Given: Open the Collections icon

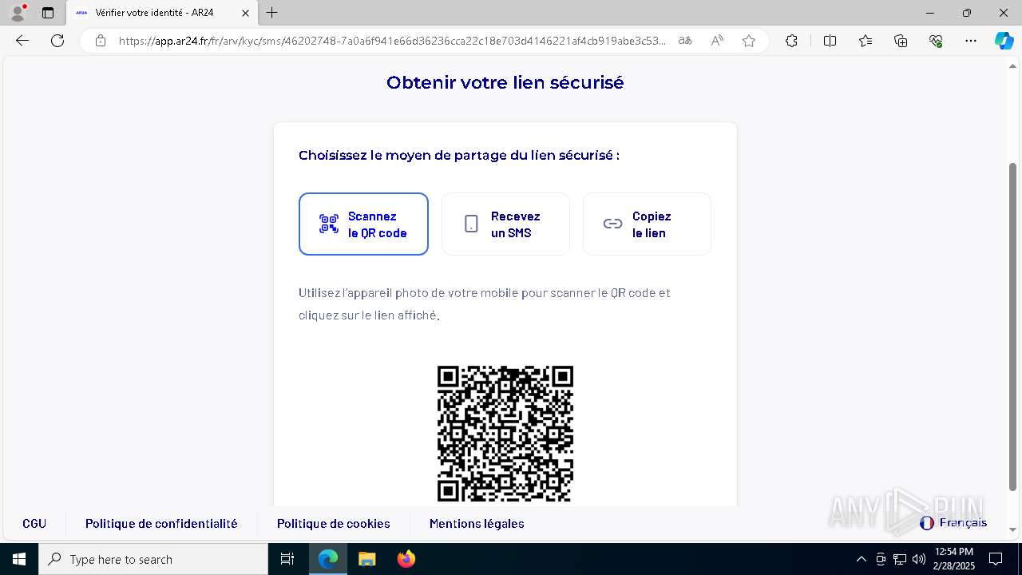Looking at the screenshot, I should coord(901,41).
